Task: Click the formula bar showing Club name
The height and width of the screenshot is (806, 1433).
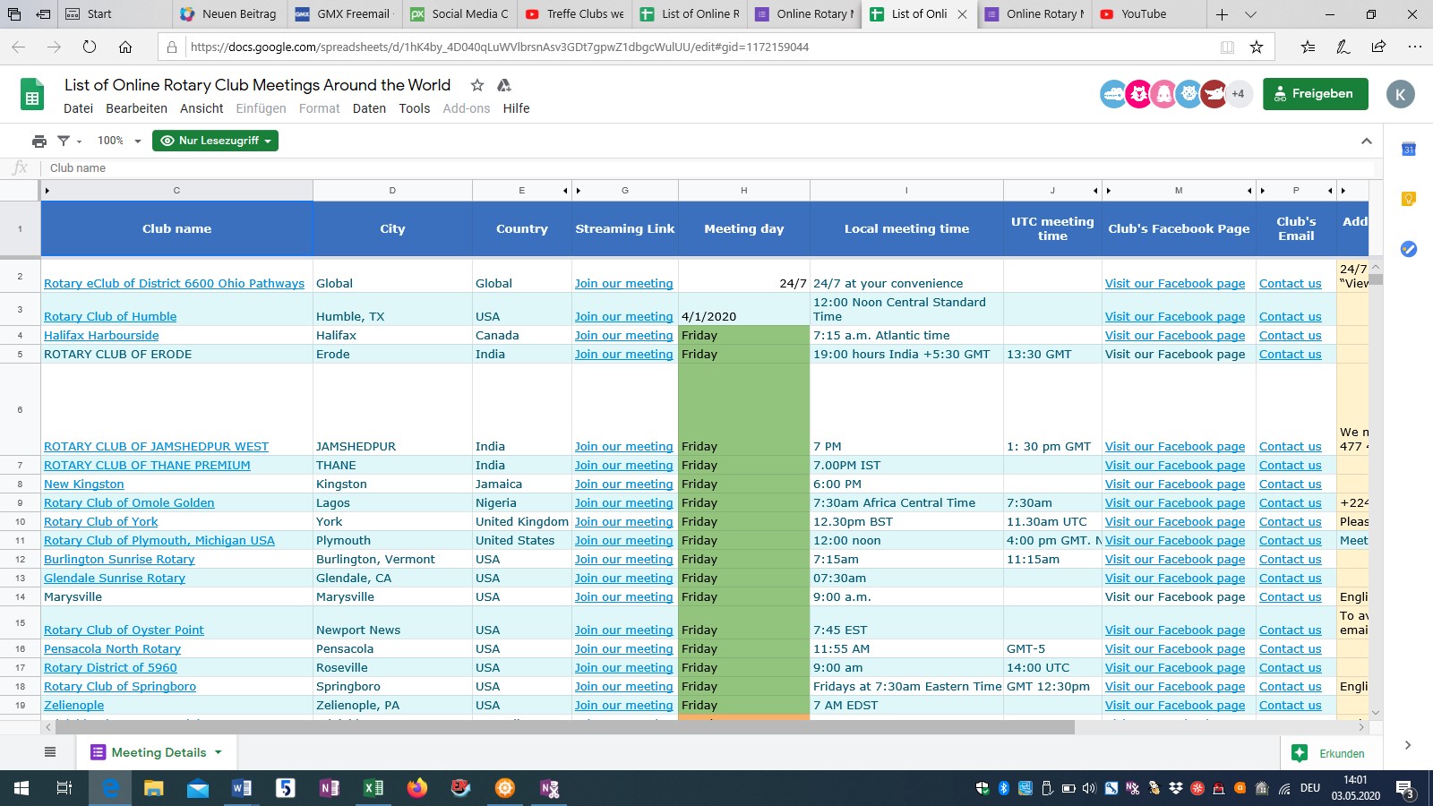Action: click(x=708, y=167)
